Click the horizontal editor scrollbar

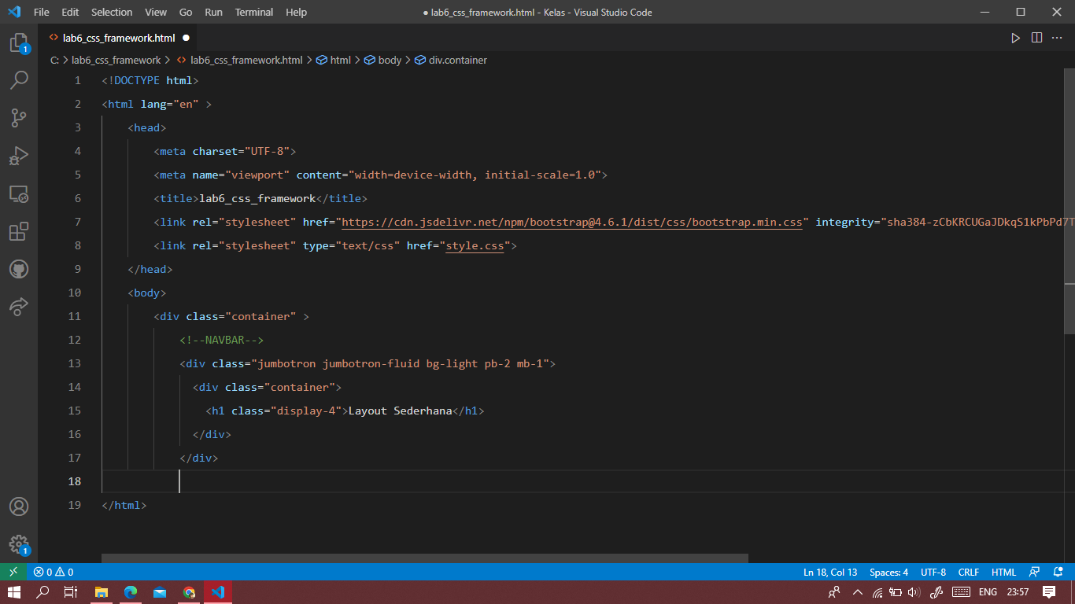click(x=425, y=558)
